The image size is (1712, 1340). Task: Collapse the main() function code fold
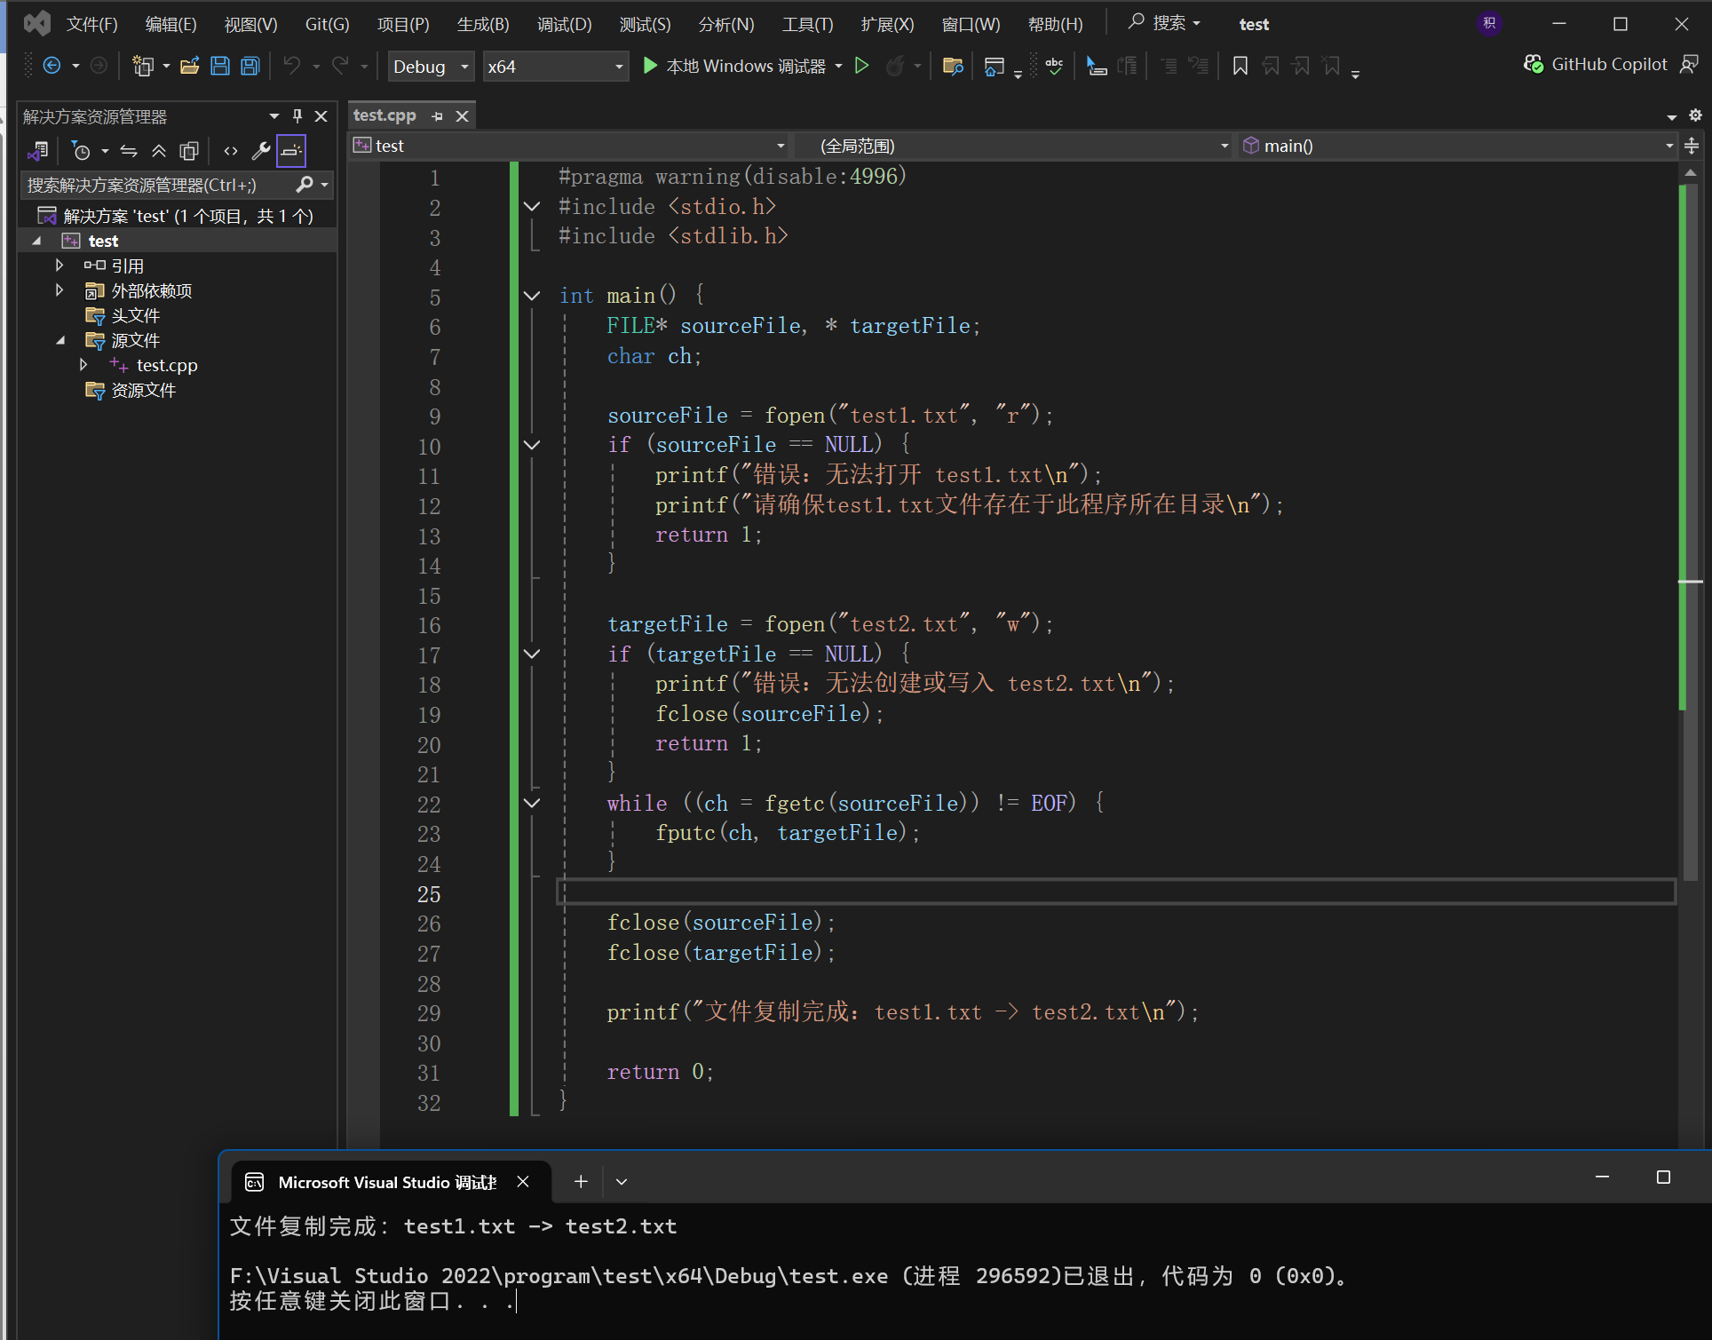click(532, 296)
